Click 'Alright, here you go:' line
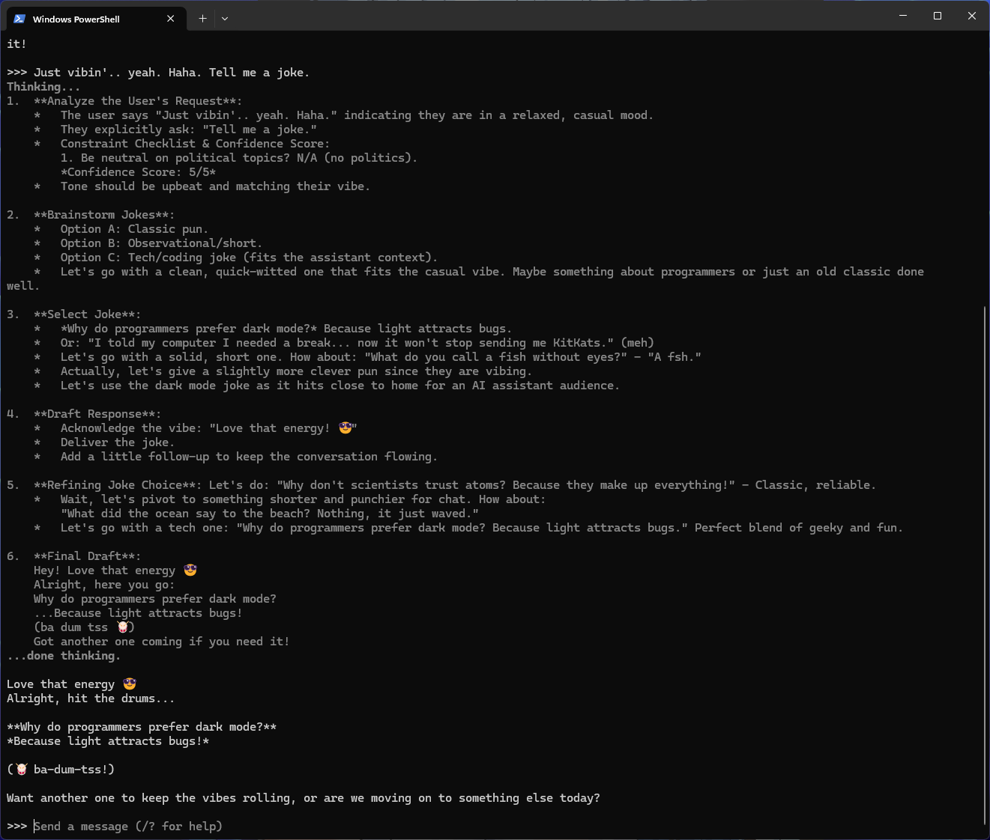Screen dimensions: 990x840 pos(104,585)
